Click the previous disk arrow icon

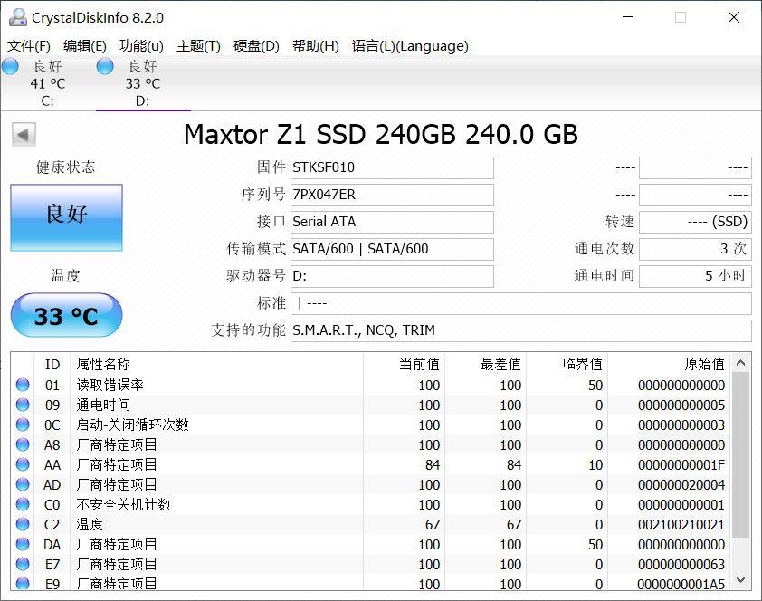(24, 135)
